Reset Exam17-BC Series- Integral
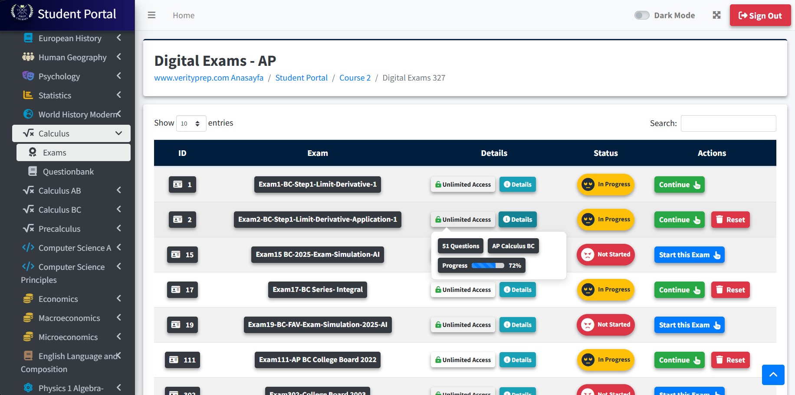 click(730, 290)
